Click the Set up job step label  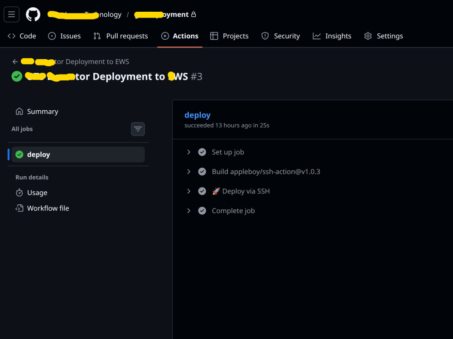coord(228,152)
